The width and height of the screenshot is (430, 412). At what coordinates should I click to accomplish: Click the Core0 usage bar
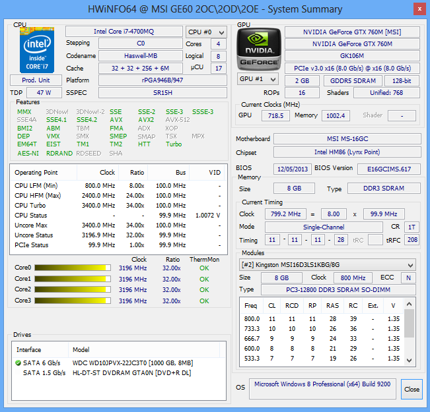(73, 268)
